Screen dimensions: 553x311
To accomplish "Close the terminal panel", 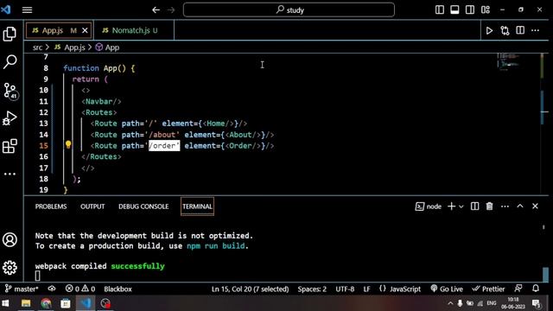I will (535, 206).
